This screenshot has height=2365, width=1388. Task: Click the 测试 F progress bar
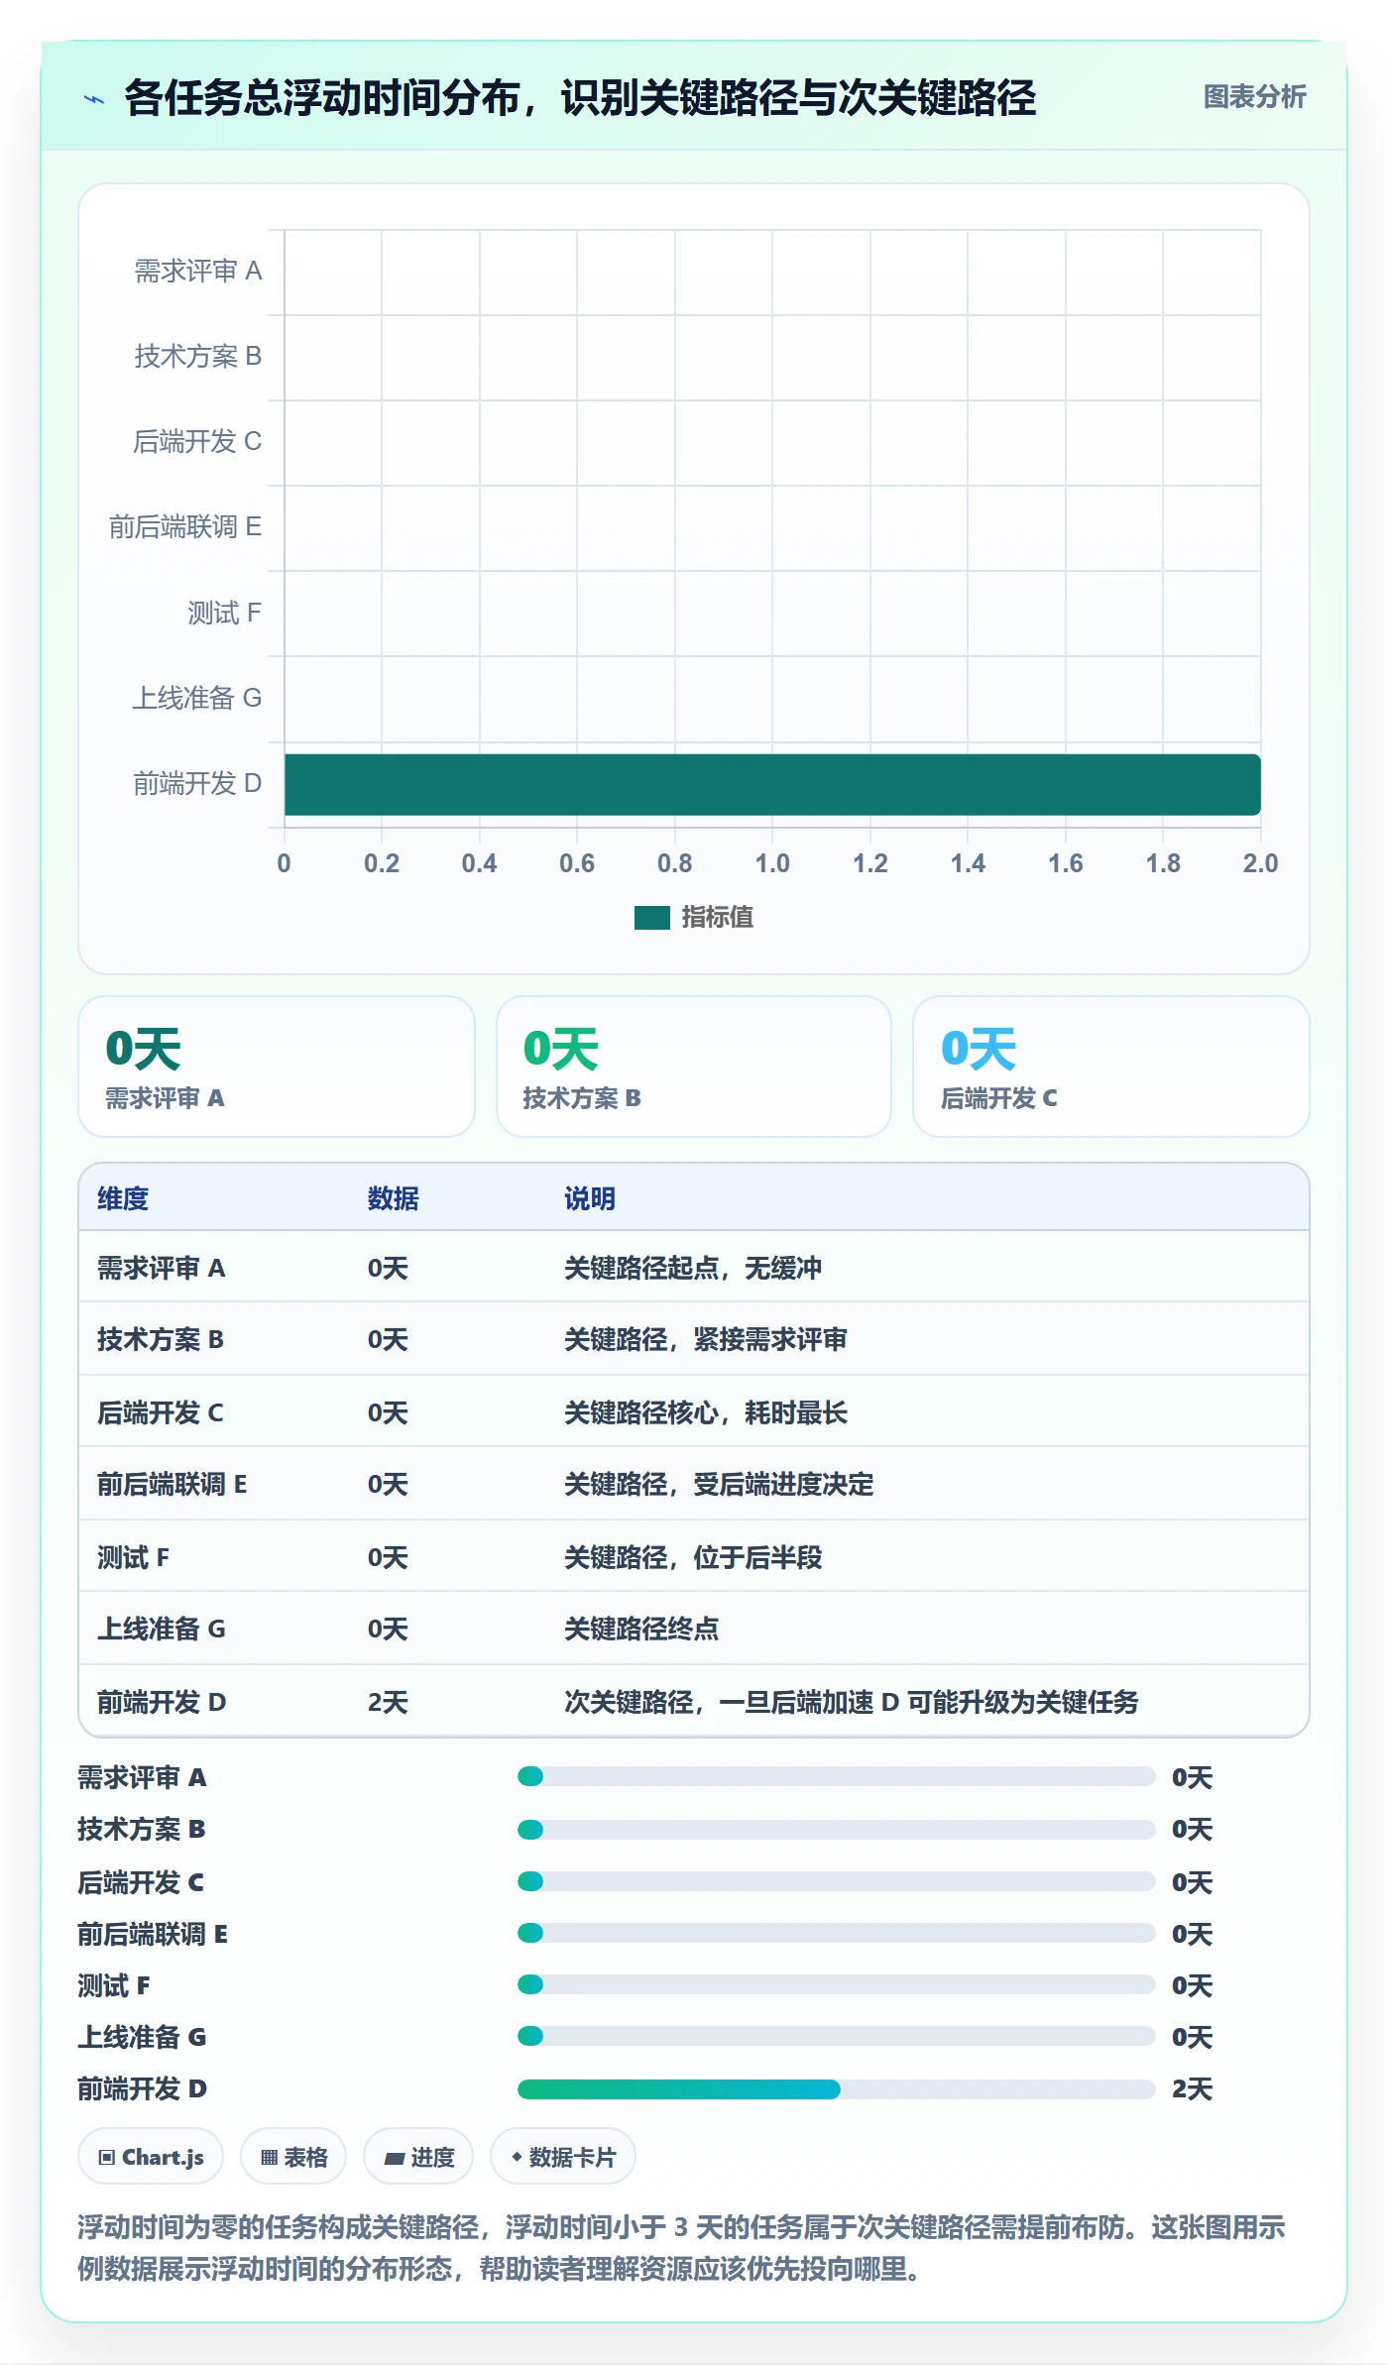pyautogui.click(x=836, y=1984)
